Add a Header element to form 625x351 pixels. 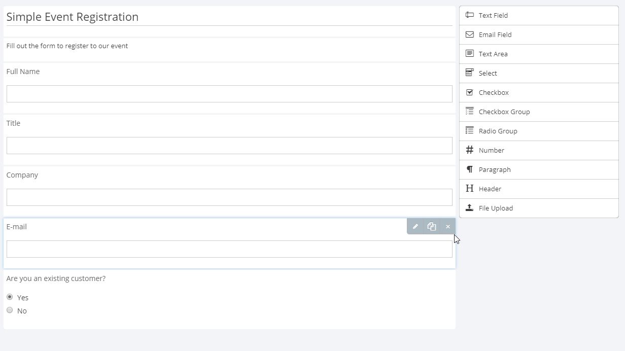coord(539,189)
